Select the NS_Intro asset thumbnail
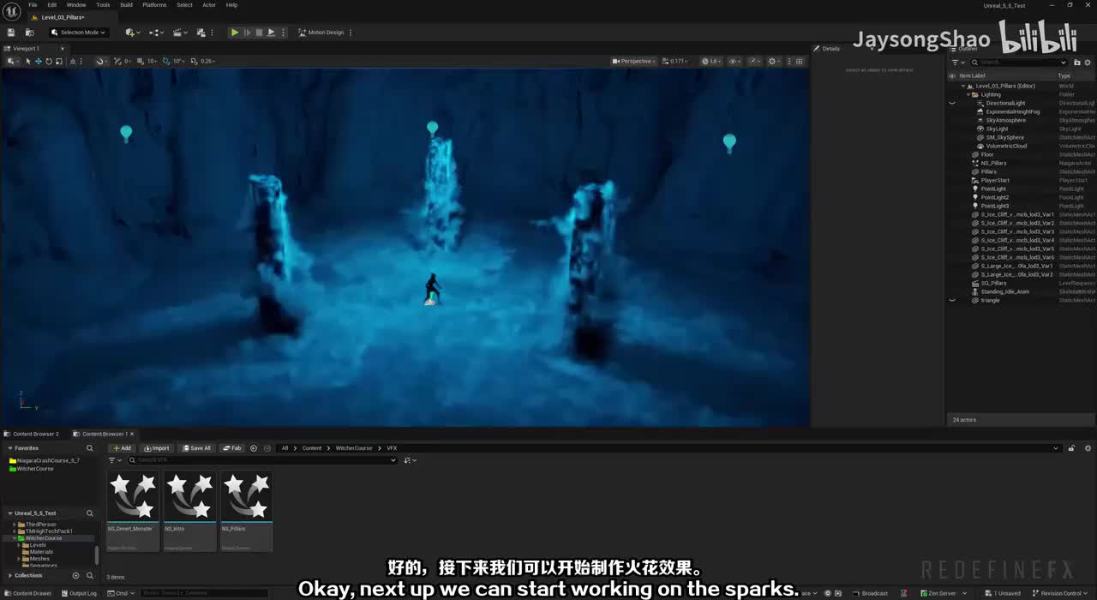The image size is (1097, 600). [190, 497]
